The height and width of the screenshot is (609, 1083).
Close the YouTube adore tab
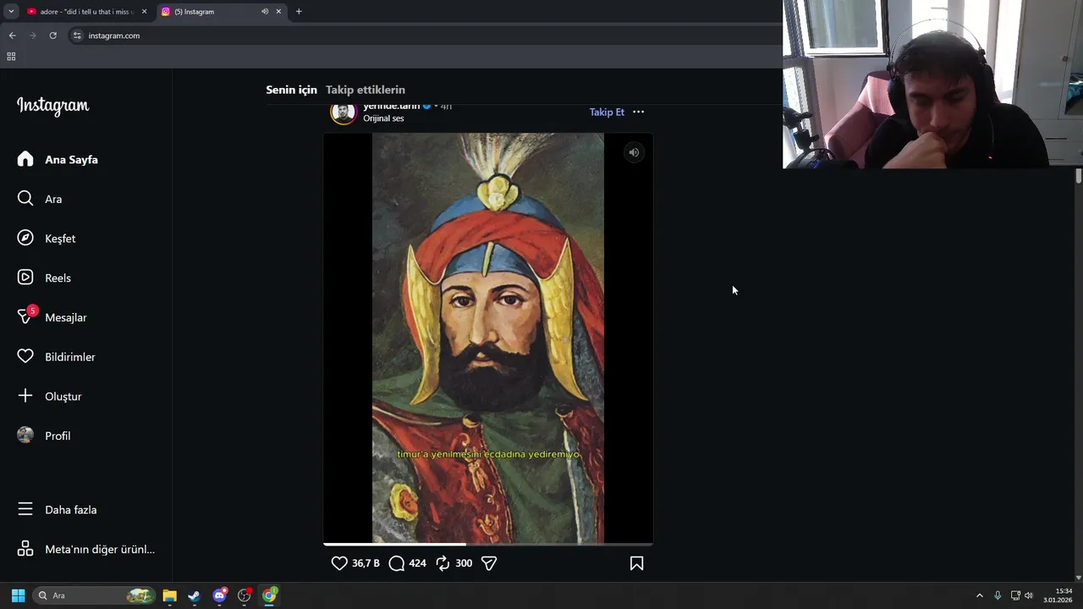pos(144,12)
